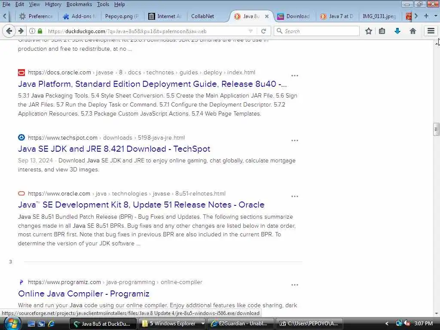Click the docs.oracle.com result URL
The image size is (440, 330).
tap(141, 72)
